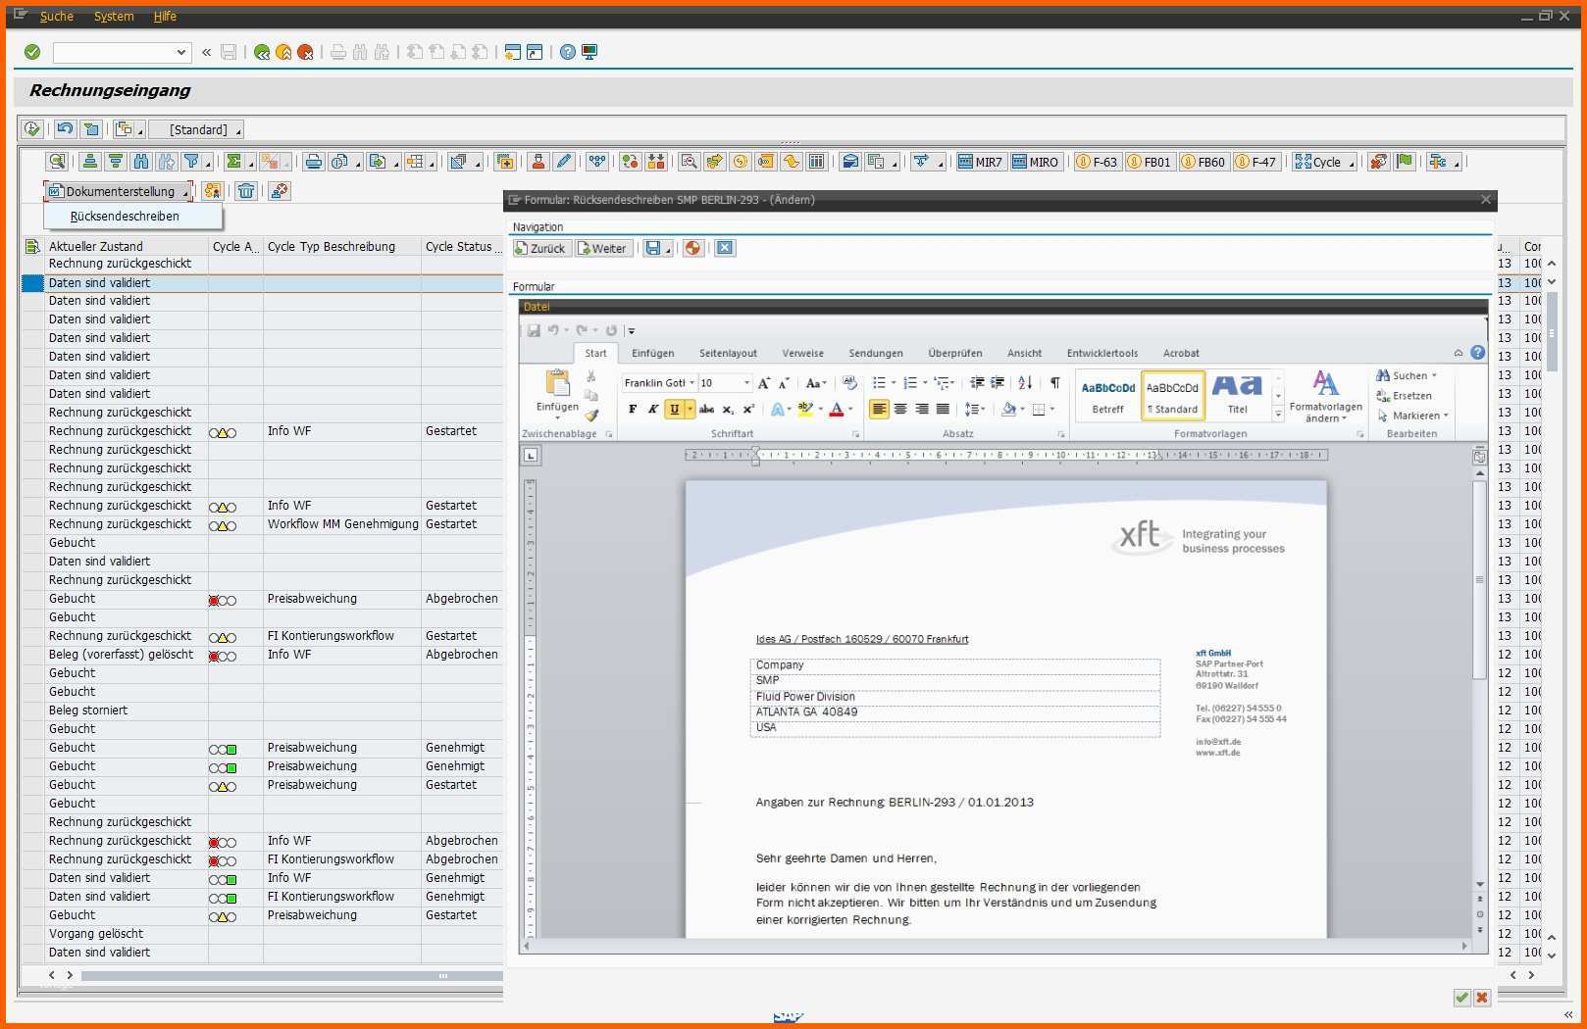This screenshot has width=1587, height=1029.
Task: Open the System menu
Action: pyautogui.click(x=114, y=16)
